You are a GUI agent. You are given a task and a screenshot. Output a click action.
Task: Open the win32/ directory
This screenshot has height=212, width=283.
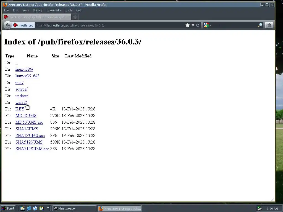pos(21,102)
